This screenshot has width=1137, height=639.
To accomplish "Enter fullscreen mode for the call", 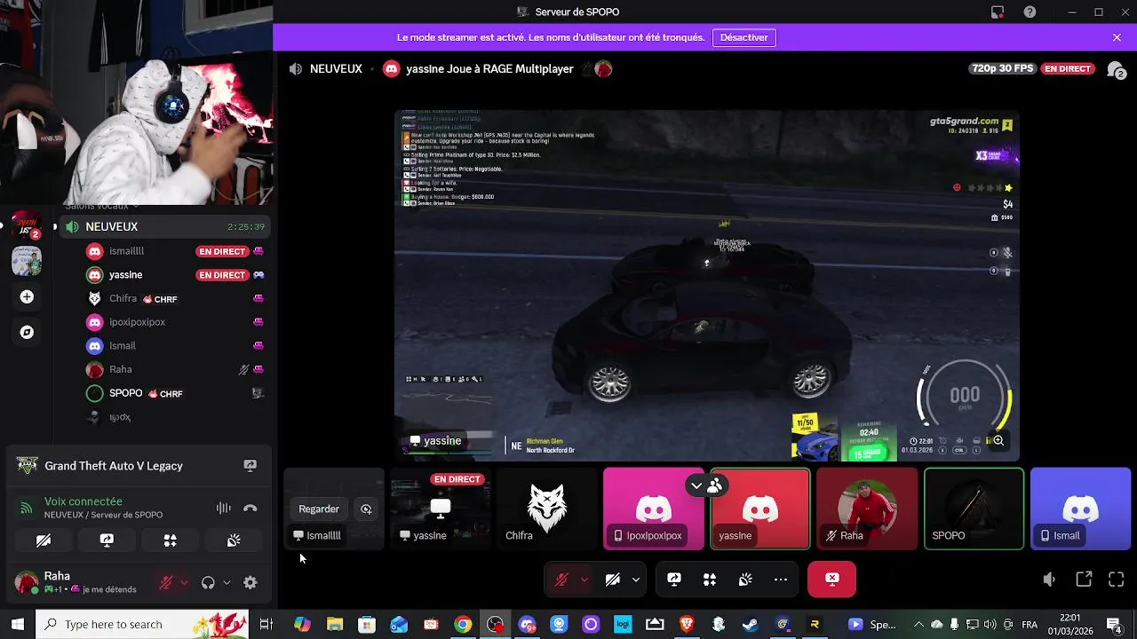I will tap(1117, 580).
